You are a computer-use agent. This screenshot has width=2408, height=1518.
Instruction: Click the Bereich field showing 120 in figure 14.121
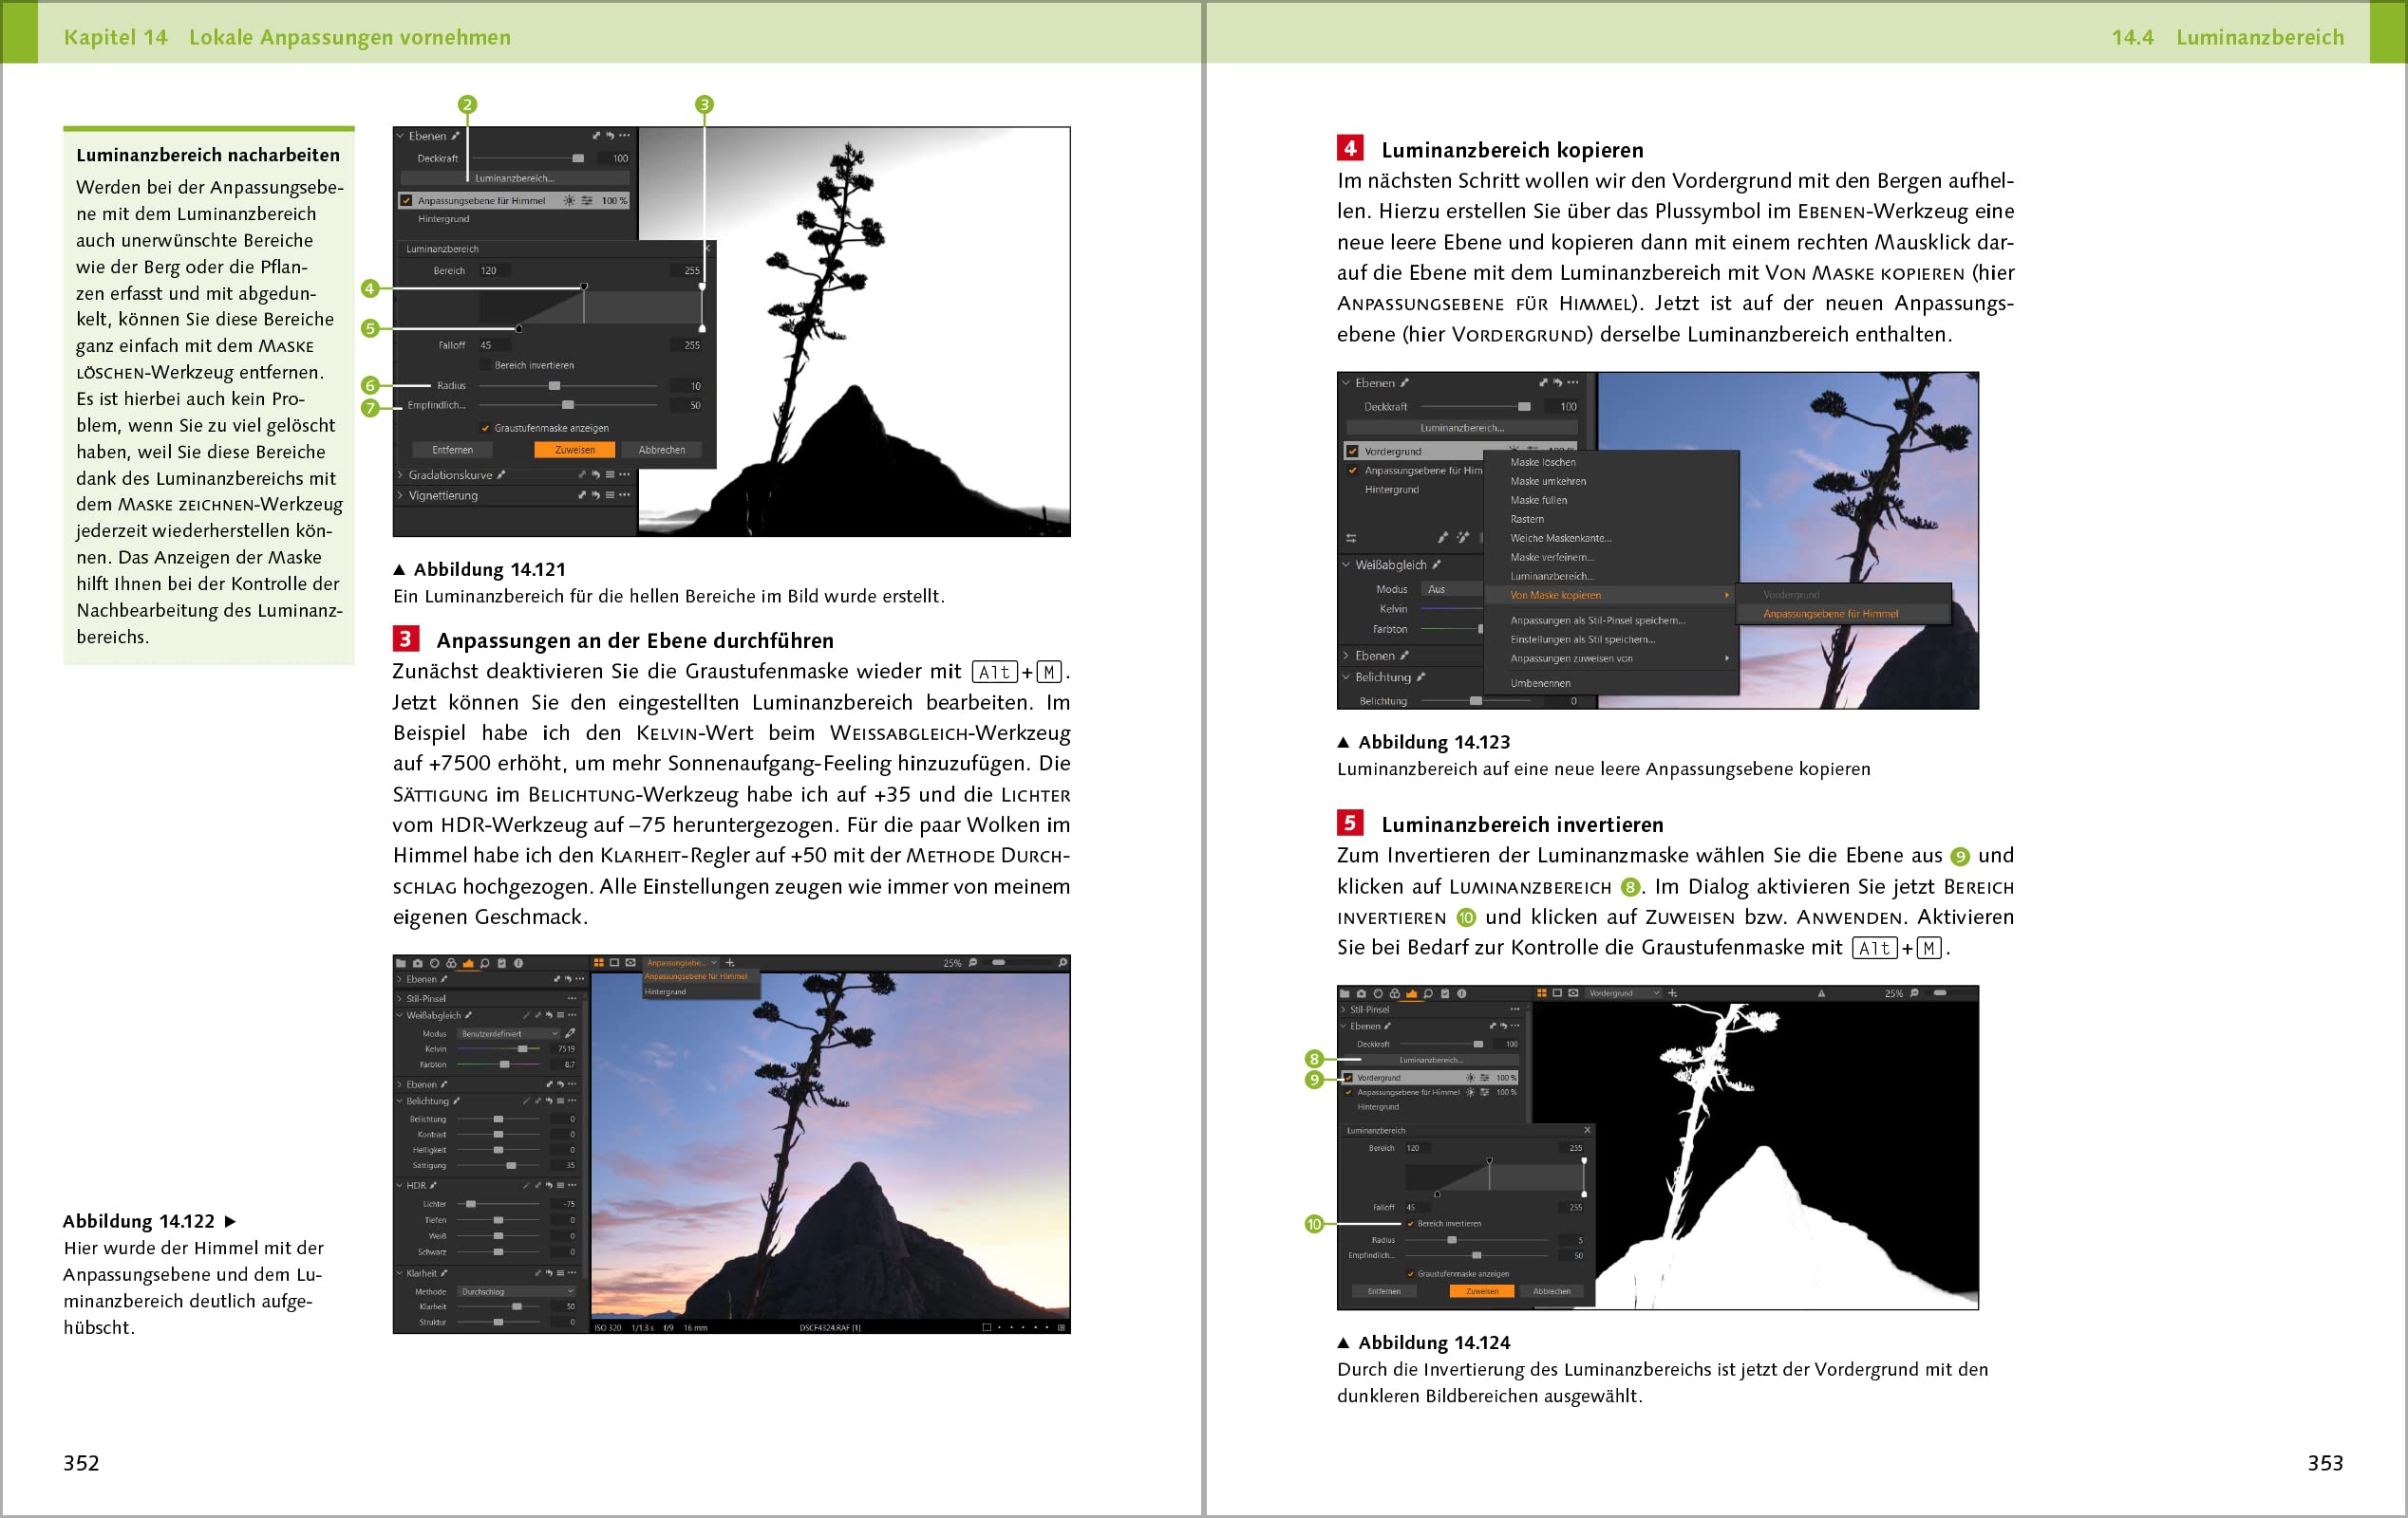click(x=494, y=270)
